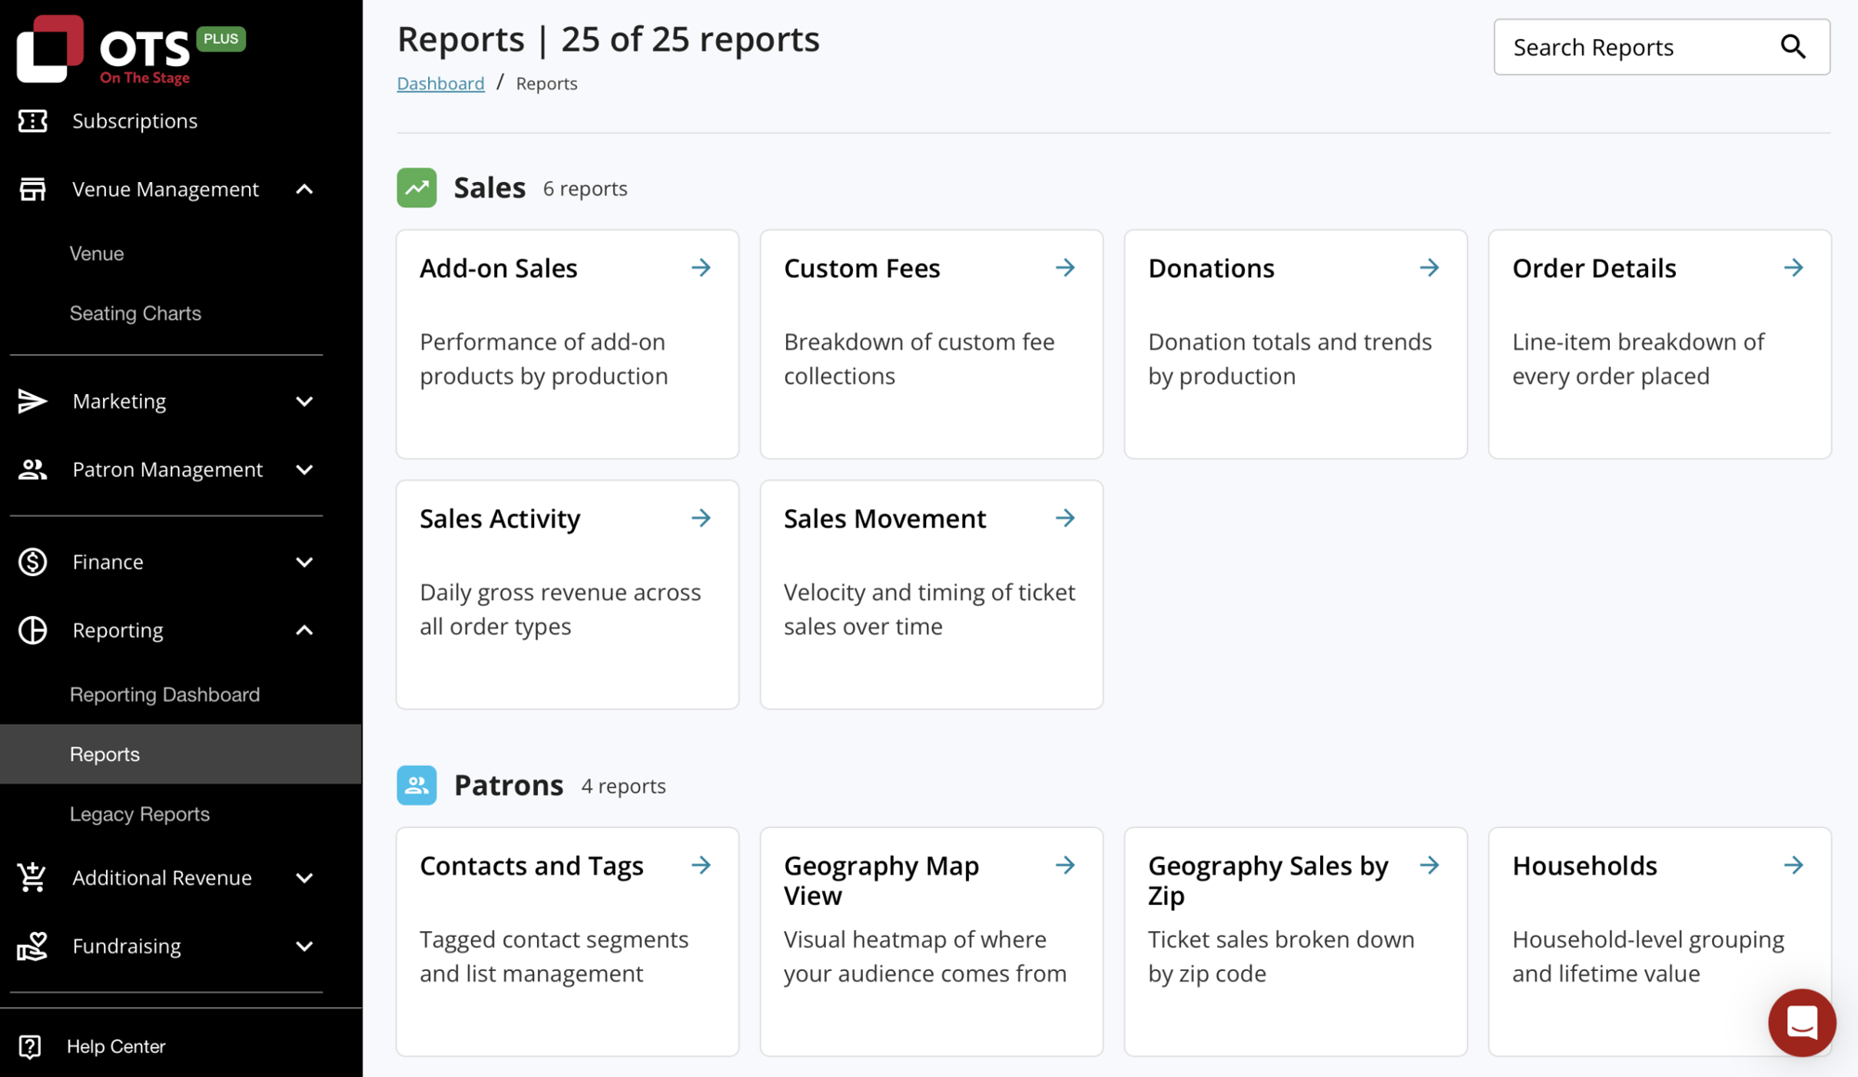This screenshot has width=1858, height=1077.
Task: Collapse the Venue Management section chevron
Action: click(x=305, y=190)
